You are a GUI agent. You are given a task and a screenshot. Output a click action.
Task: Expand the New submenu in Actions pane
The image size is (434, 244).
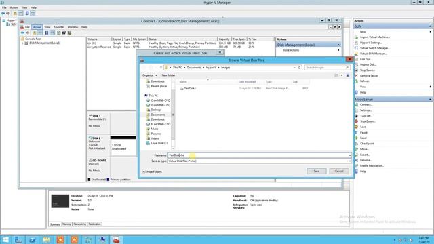click(430, 32)
